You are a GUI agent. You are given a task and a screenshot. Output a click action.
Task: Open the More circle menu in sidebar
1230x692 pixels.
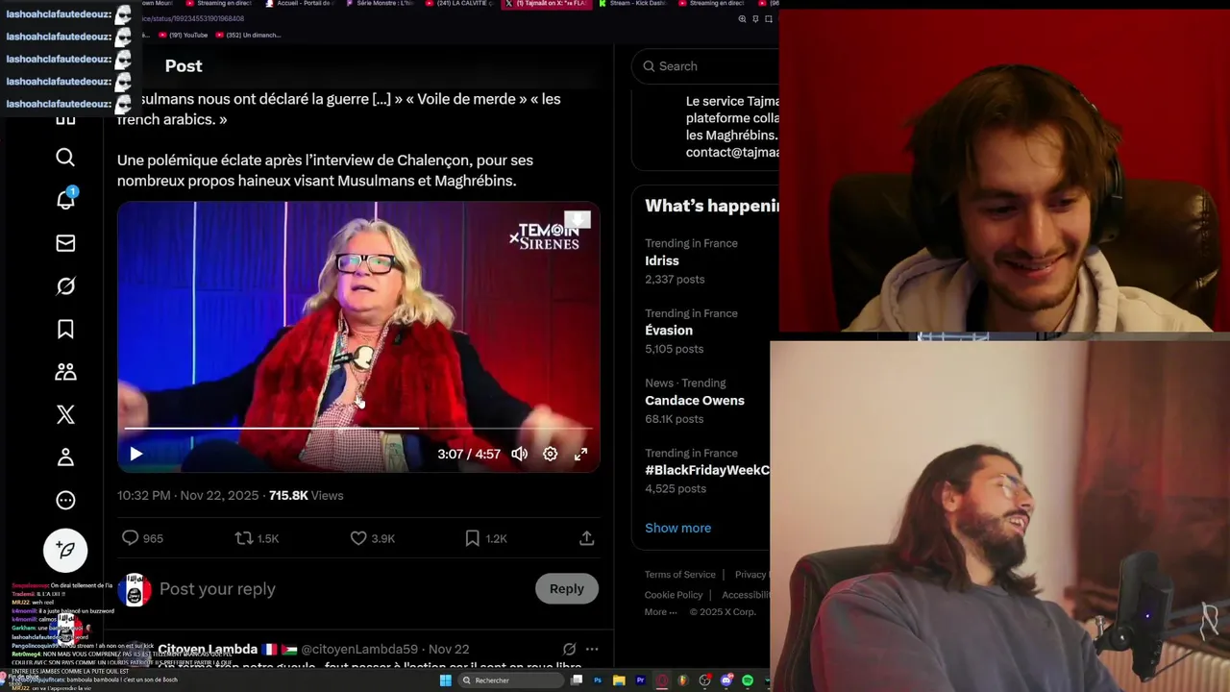pos(65,500)
